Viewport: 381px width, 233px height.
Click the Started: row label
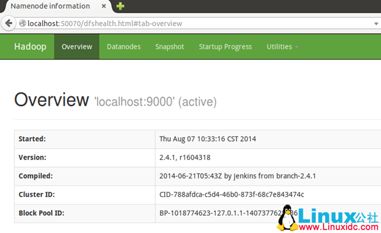pos(32,139)
